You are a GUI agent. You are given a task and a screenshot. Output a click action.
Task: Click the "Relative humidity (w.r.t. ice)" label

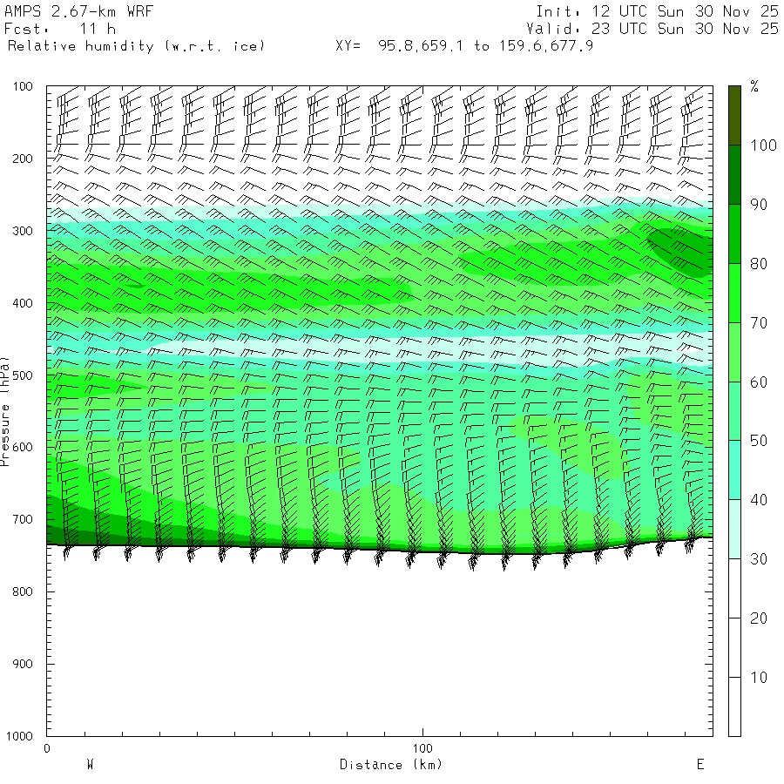[x=136, y=46]
